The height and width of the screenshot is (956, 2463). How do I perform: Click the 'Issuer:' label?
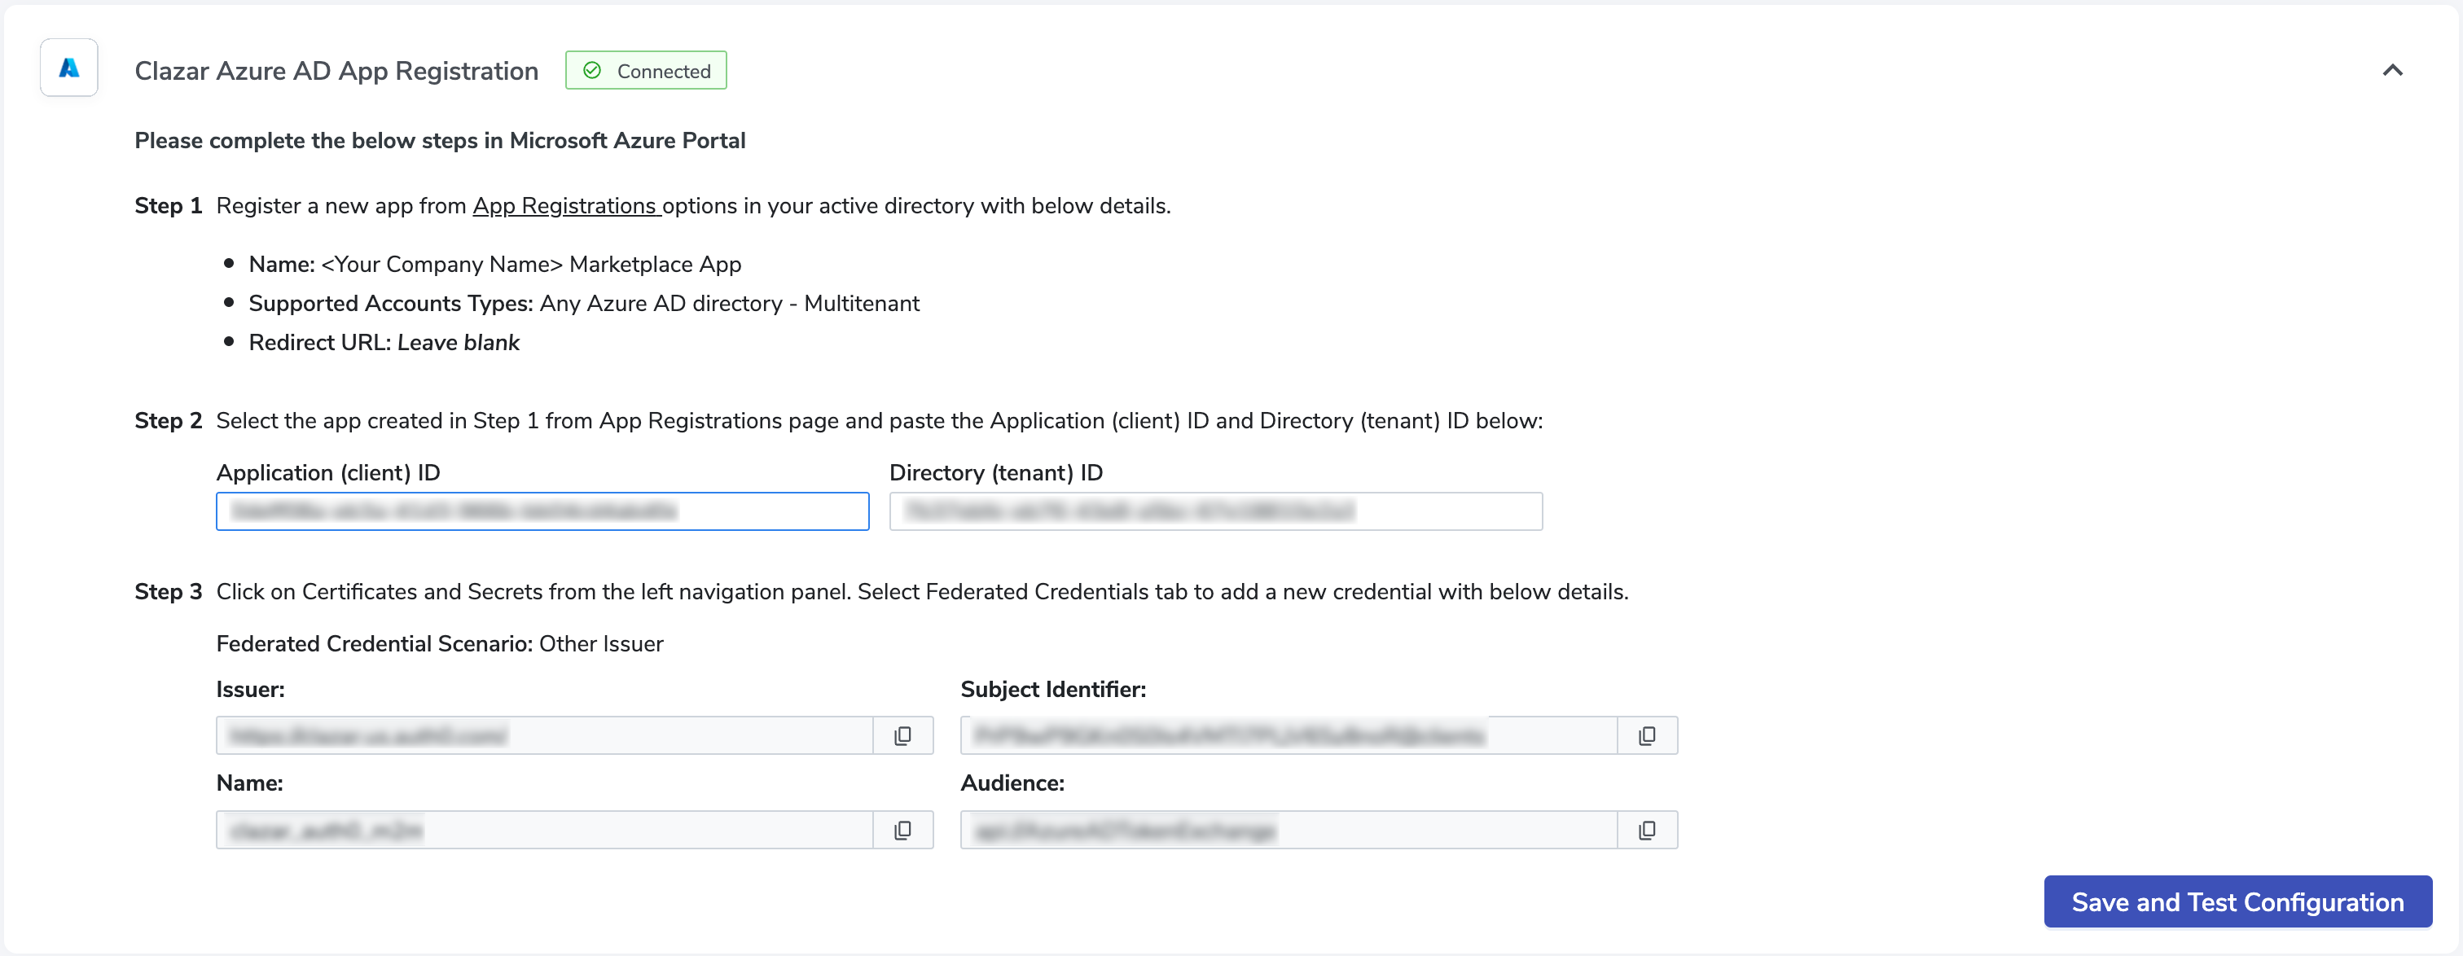[251, 689]
